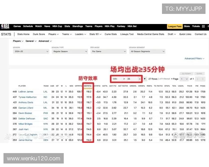The width and height of the screenshot is (209, 167).
Task: Click the NBA logo
Action: [5, 26]
